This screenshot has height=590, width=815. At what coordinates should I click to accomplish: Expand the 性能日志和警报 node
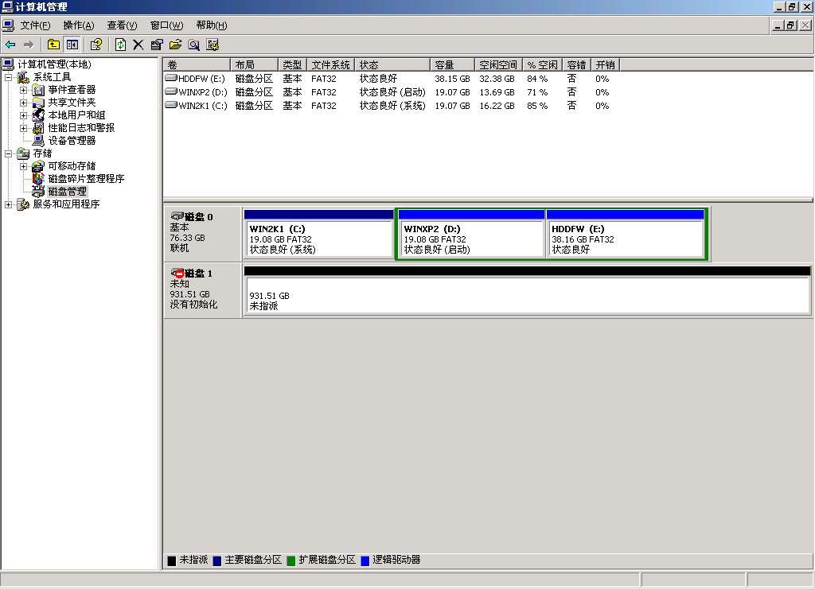tap(23, 128)
